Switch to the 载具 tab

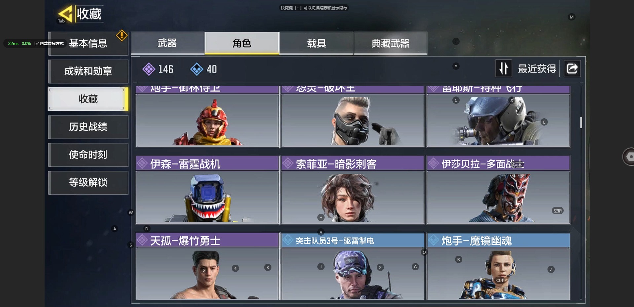316,43
